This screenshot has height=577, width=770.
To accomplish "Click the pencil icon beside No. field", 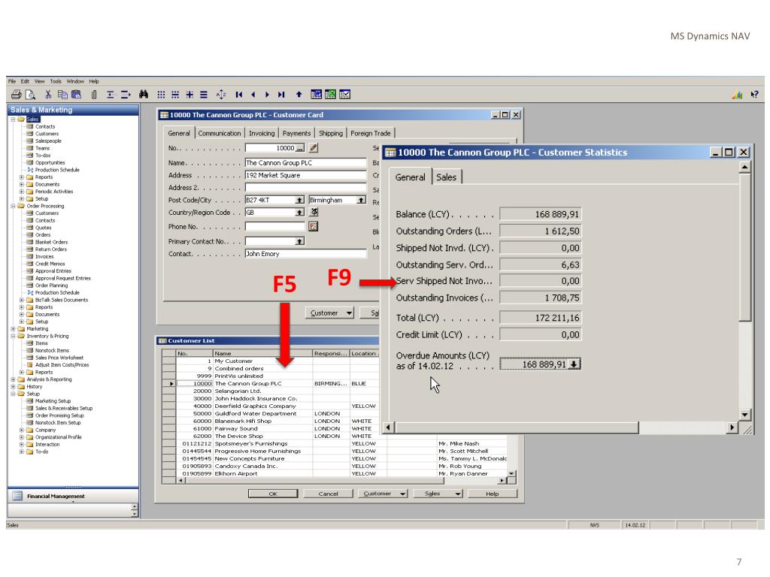I will pyautogui.click(x=314, y=148).
